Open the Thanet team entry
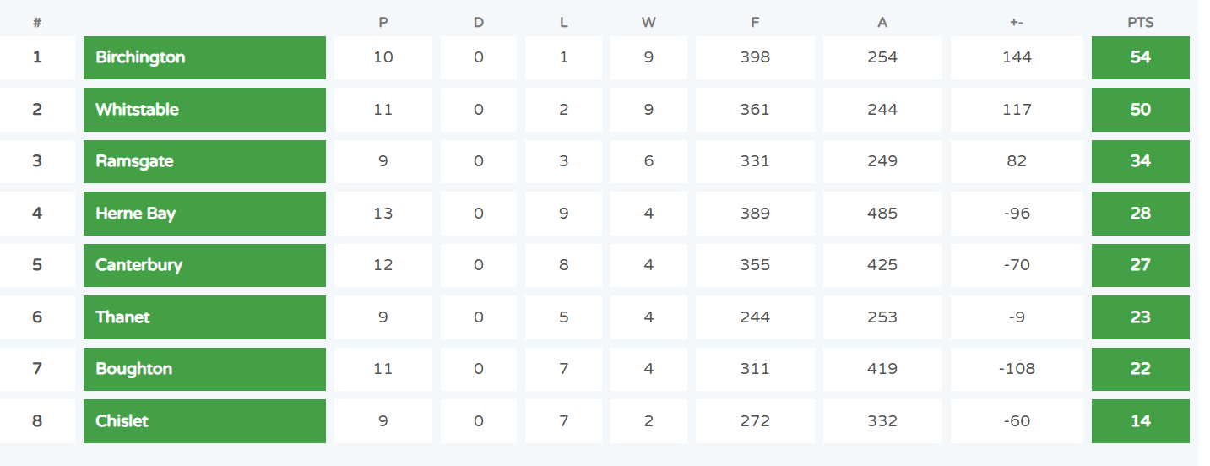Image resolution: width=1210 pixels, height=466 pixels. 122,317
